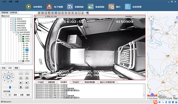
Task: Open small dropdown arrow in layout toolbar
Action: pos(85,13)
